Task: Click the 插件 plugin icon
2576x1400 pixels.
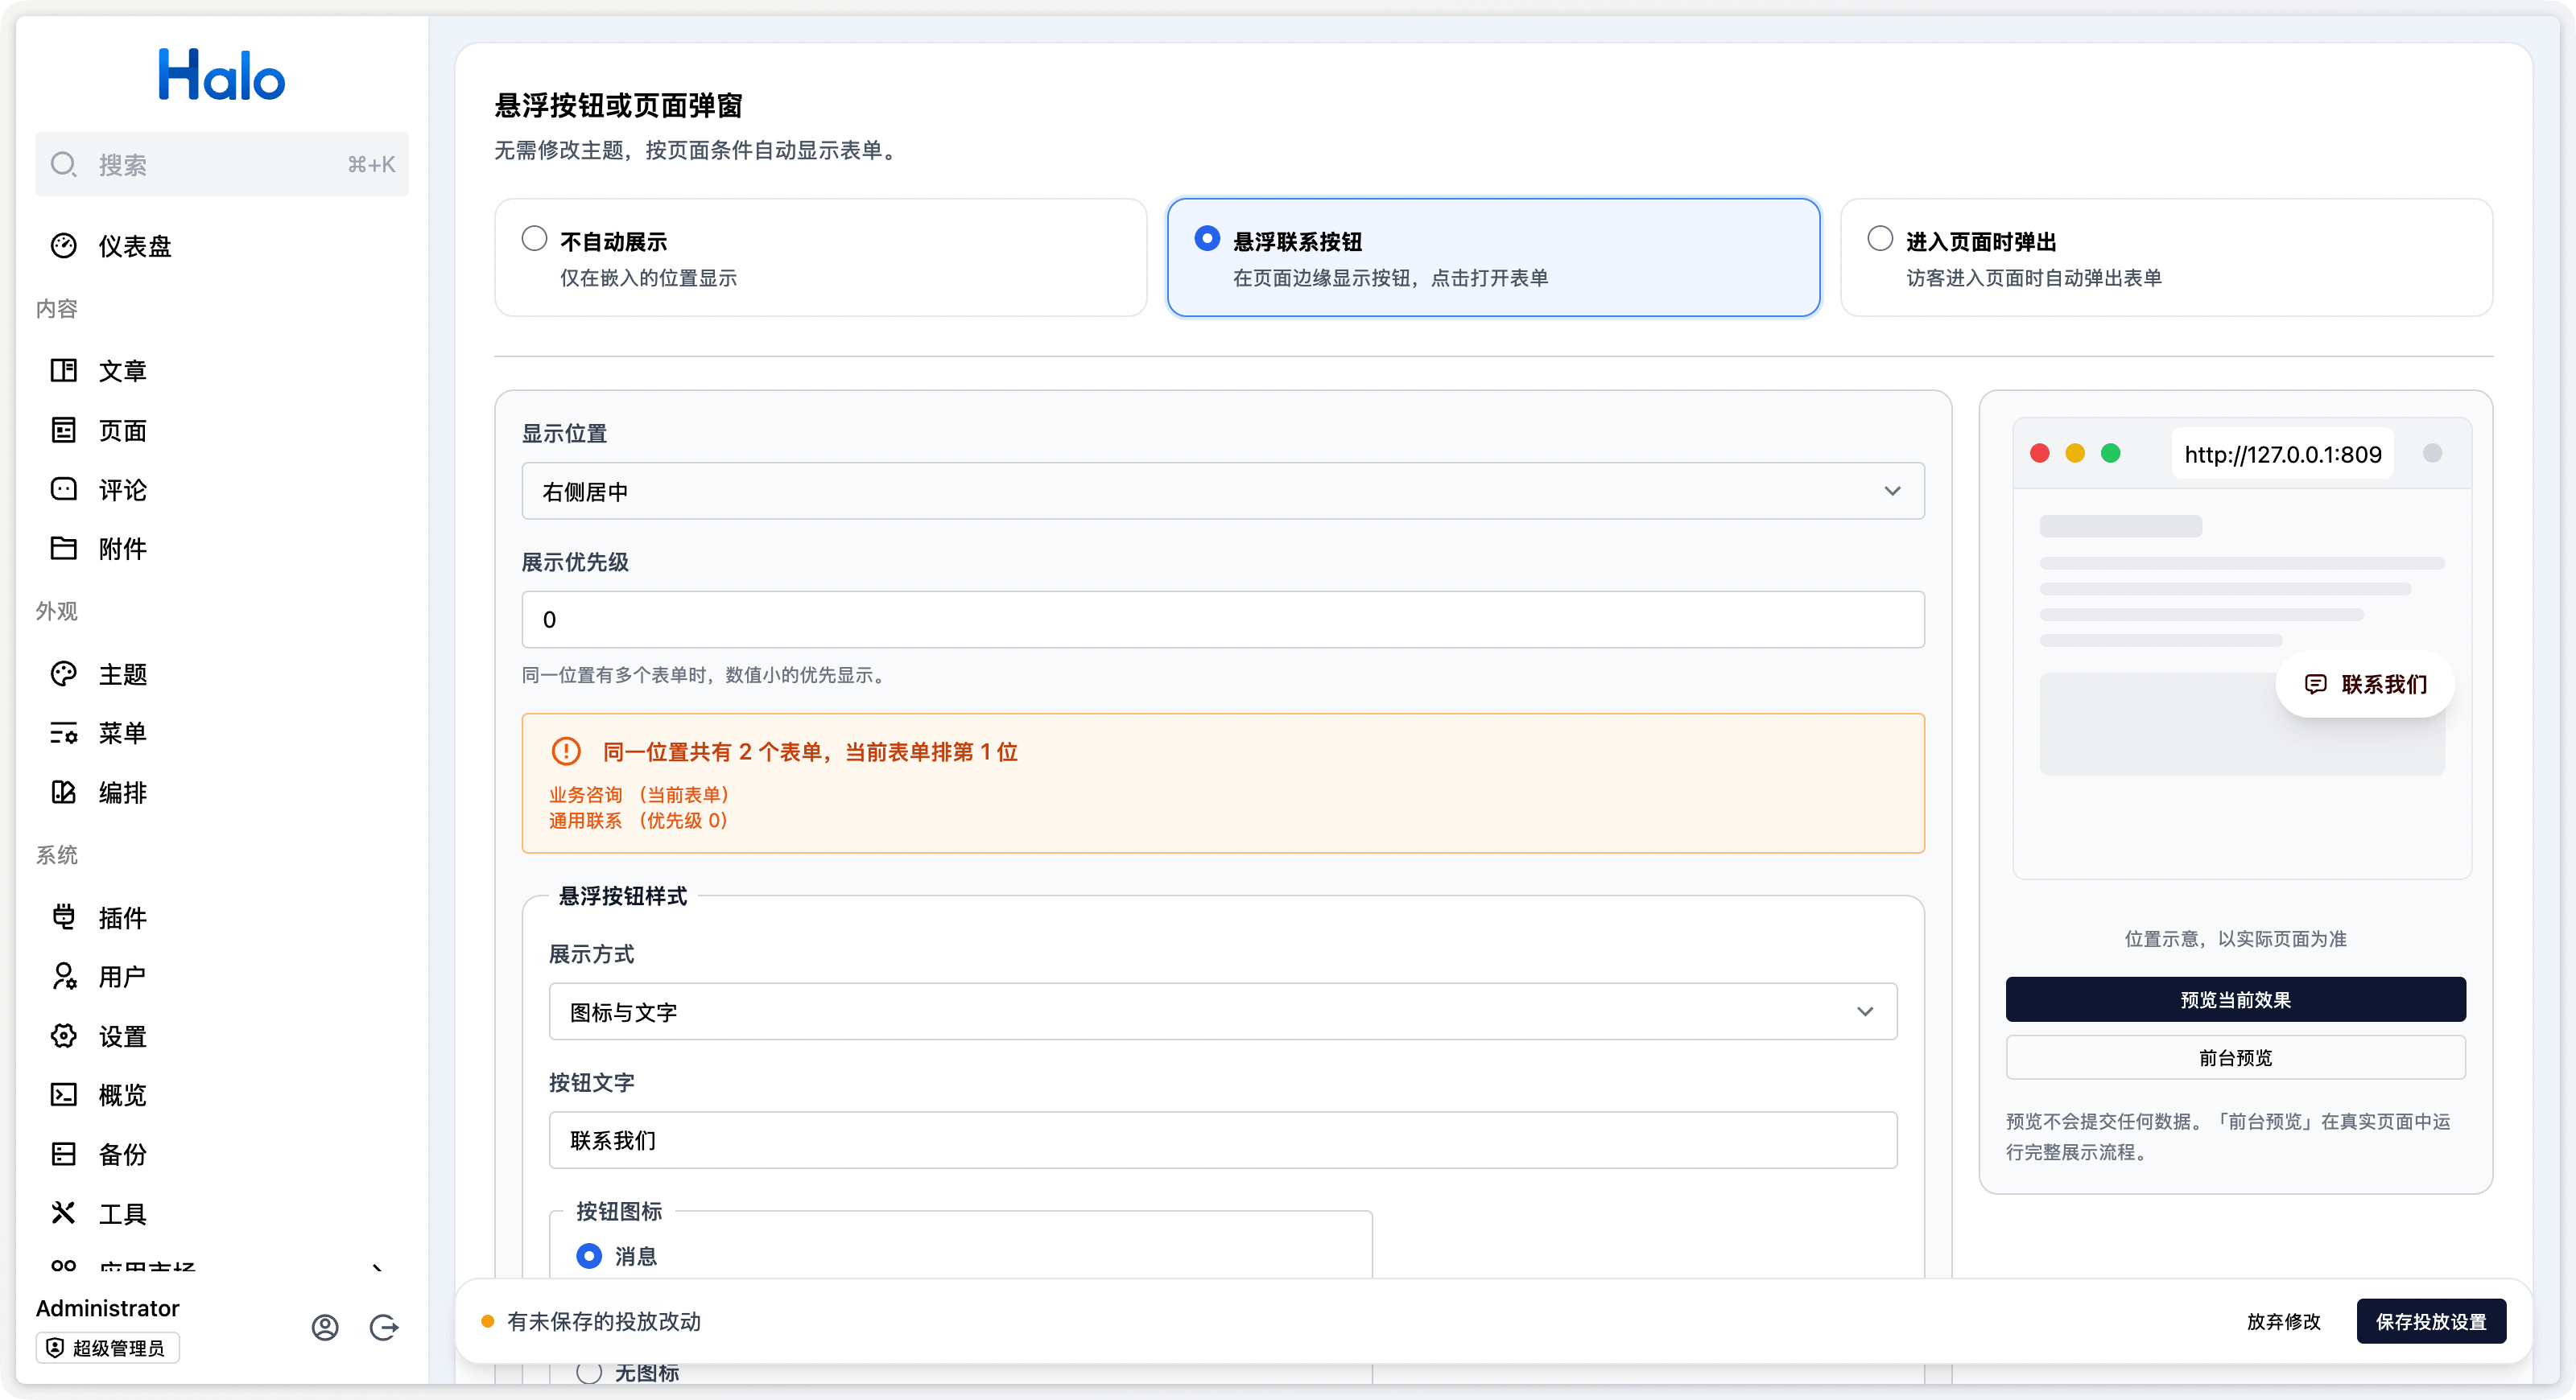Action: [64, 917]
